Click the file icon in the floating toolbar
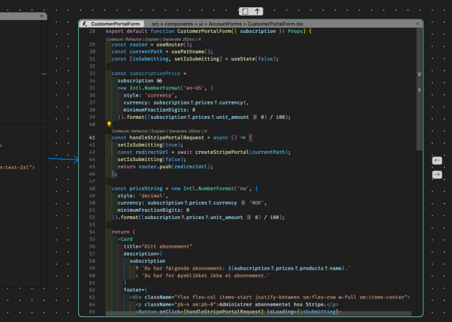Viewport: 452px width, 322px height. pos(245,11)
